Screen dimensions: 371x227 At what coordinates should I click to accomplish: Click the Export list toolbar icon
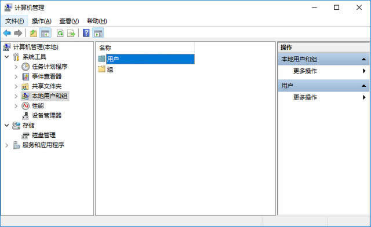71,33
